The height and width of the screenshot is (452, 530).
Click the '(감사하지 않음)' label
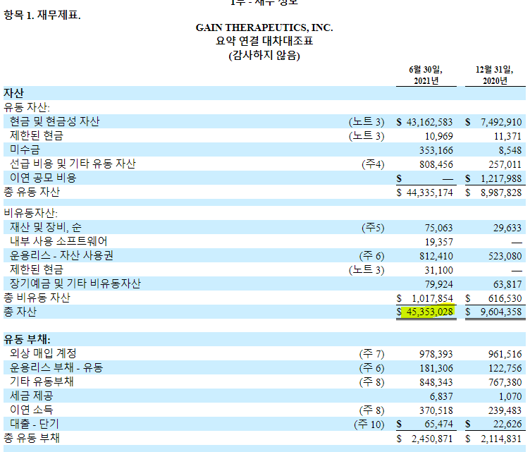tap(264, 55)
